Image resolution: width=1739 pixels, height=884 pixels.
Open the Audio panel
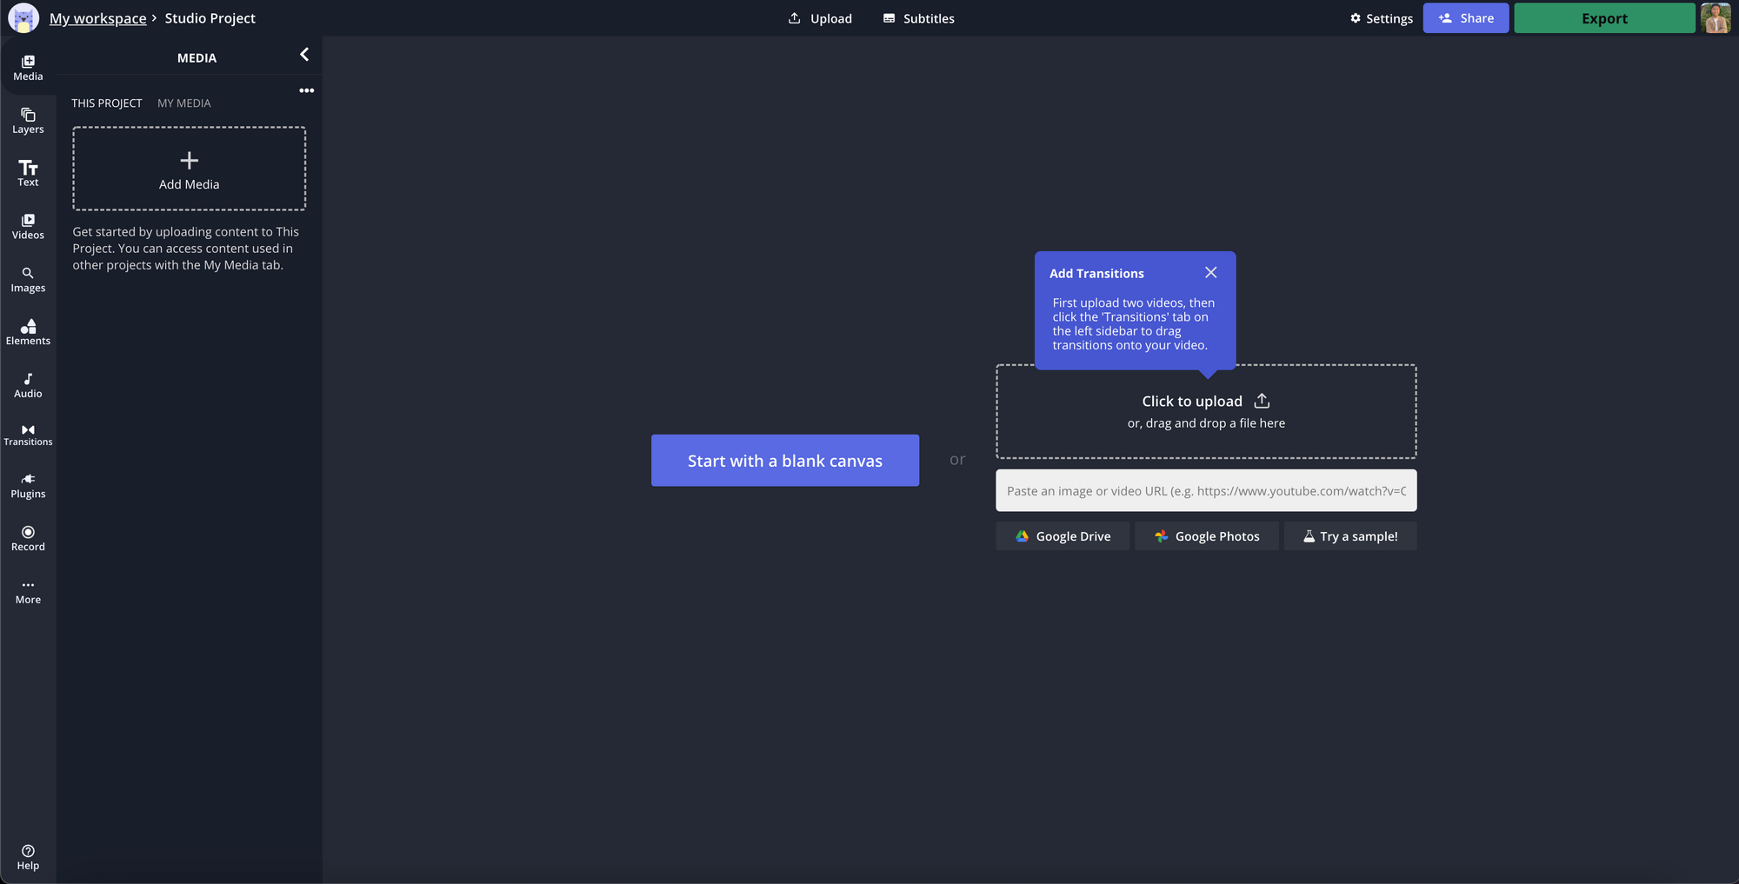tap(28, 385)
